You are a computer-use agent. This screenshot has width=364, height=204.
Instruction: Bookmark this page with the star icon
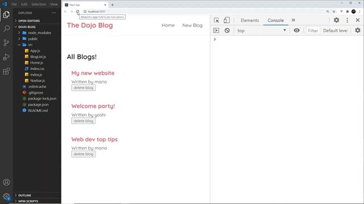(x=334, y=11)
